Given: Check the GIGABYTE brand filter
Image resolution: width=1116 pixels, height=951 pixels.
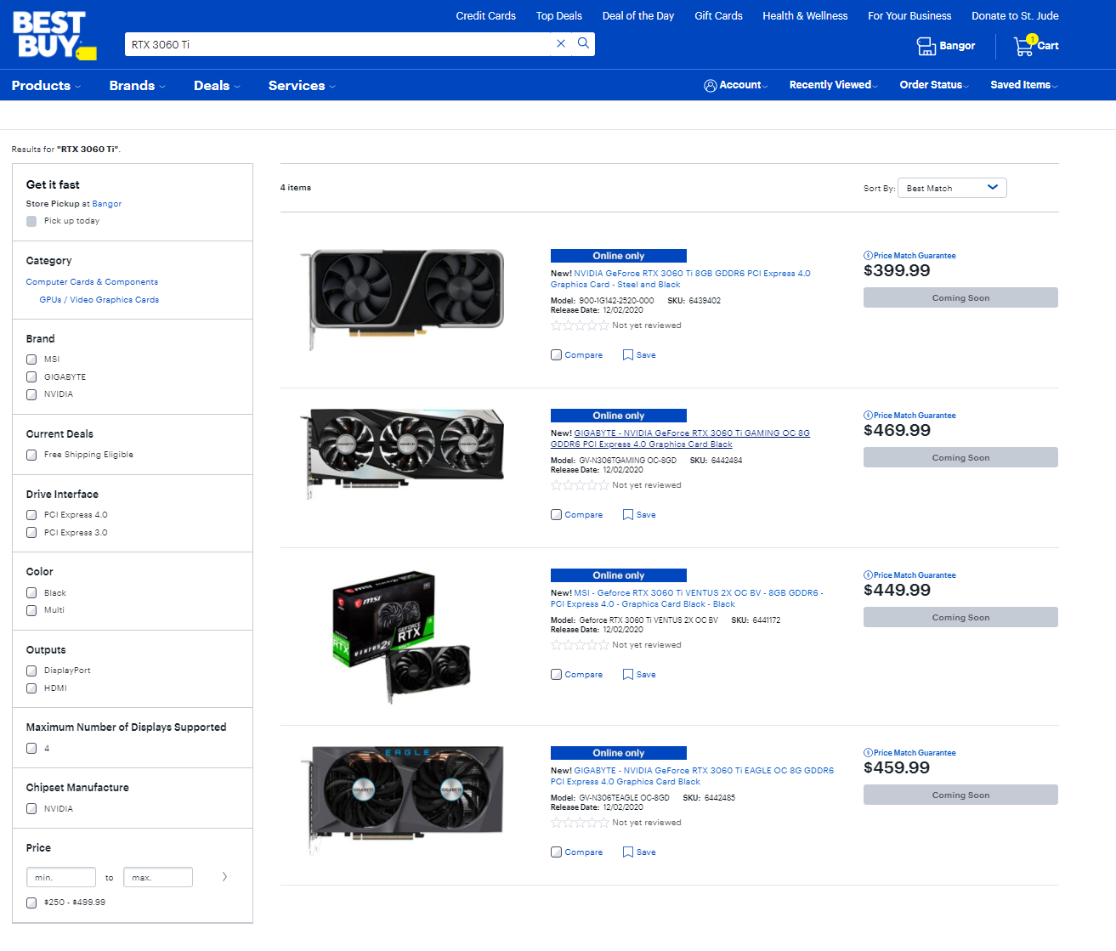Looking at the screenshot, I should 31,377.
